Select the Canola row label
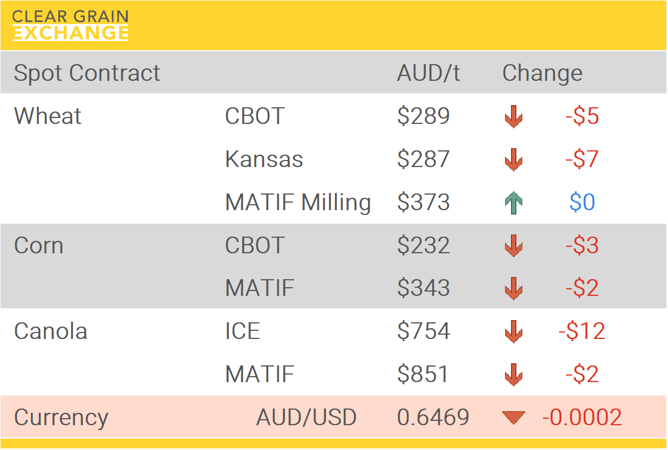 (51, 331)
